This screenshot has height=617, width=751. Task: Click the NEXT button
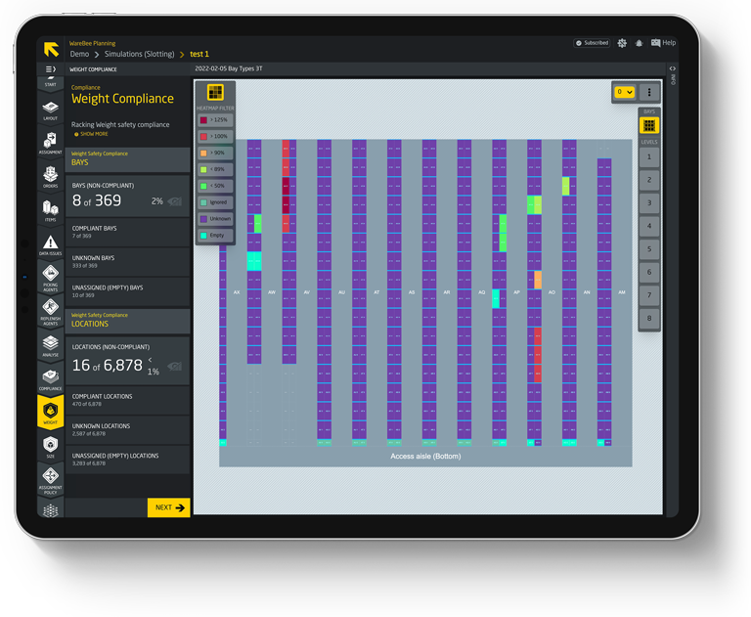(168, 507)
